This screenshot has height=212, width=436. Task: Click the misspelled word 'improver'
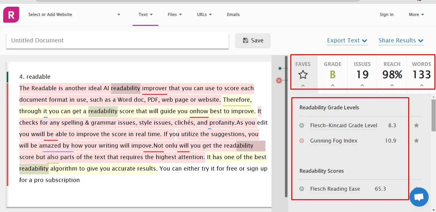click(155, 88)
